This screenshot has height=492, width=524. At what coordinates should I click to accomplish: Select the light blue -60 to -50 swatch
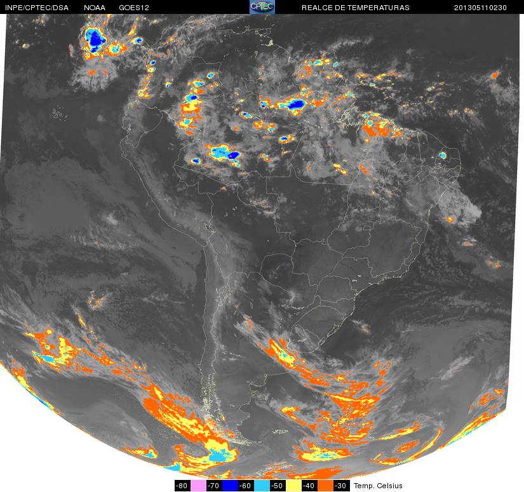[x=262, y=486]
